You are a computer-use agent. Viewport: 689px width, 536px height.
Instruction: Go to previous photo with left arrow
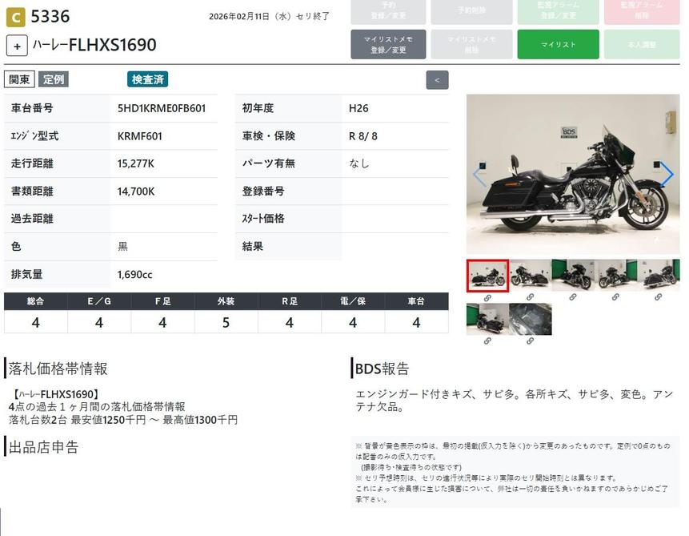click(479, 176)
